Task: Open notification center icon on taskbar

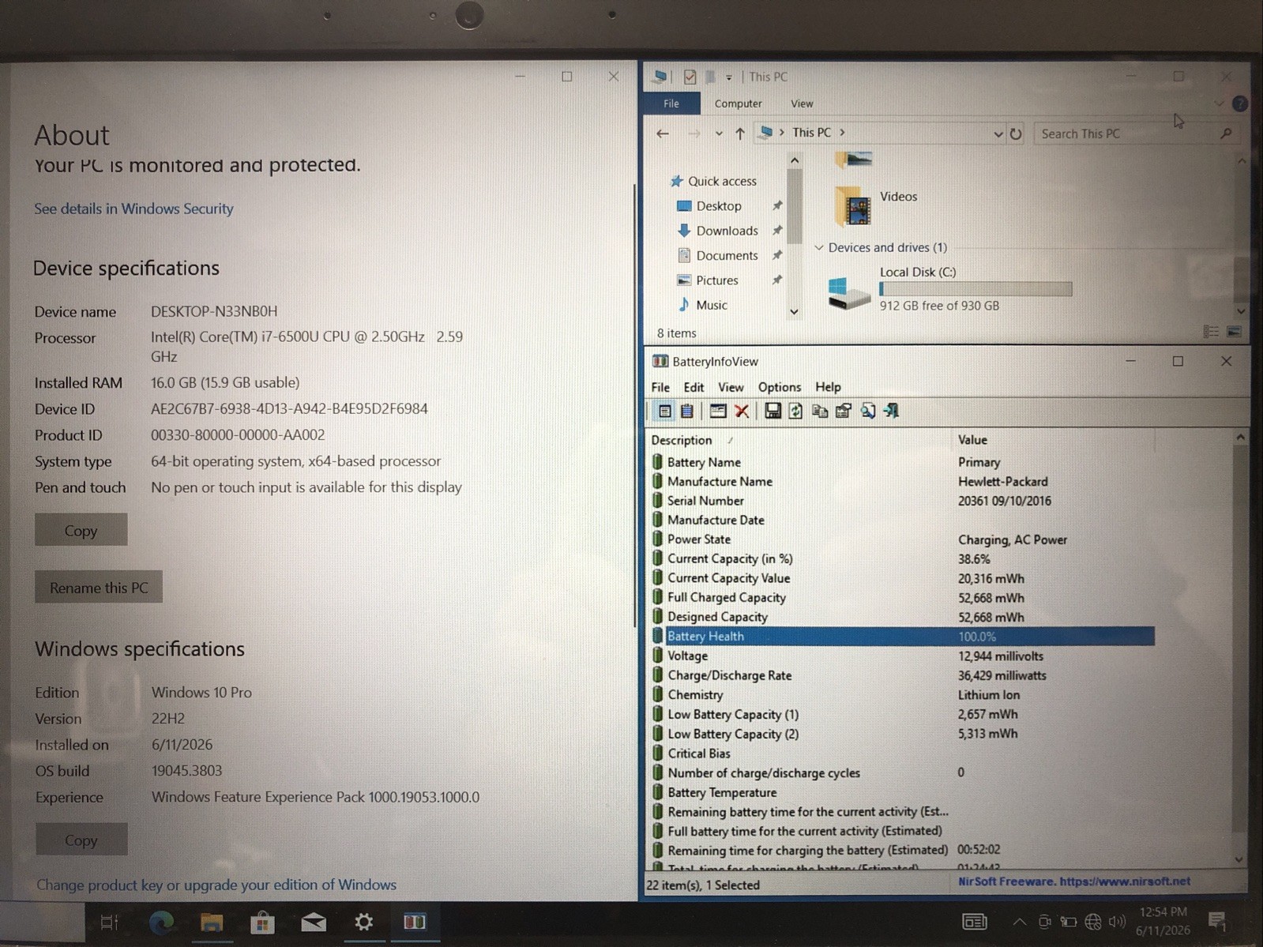Action: click(x=1217, y=921)
